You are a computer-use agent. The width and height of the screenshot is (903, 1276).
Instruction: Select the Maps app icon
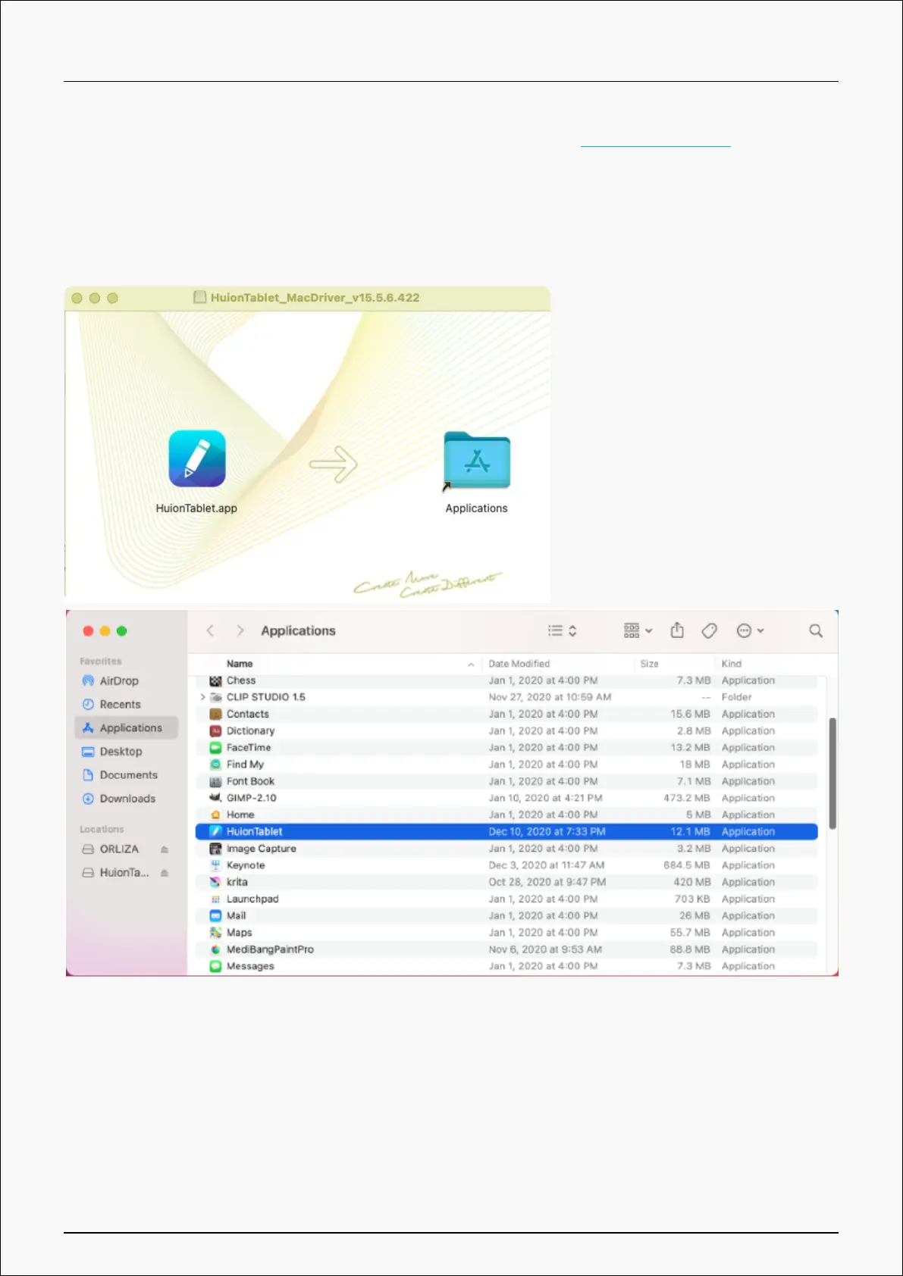click(x=215, y=932)
